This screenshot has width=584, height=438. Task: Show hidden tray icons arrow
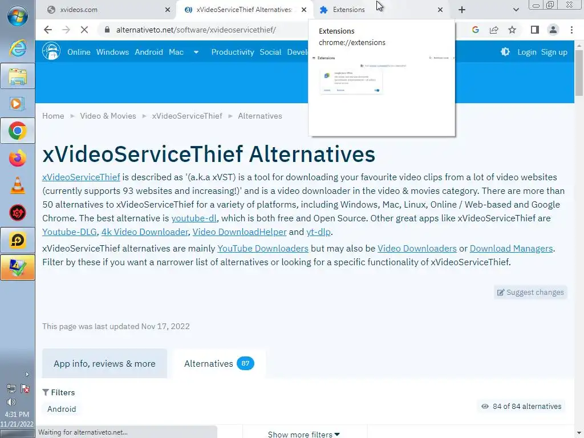point(27,374)
